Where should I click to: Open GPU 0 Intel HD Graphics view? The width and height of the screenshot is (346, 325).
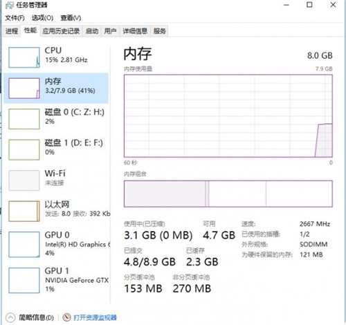(56, 244)
